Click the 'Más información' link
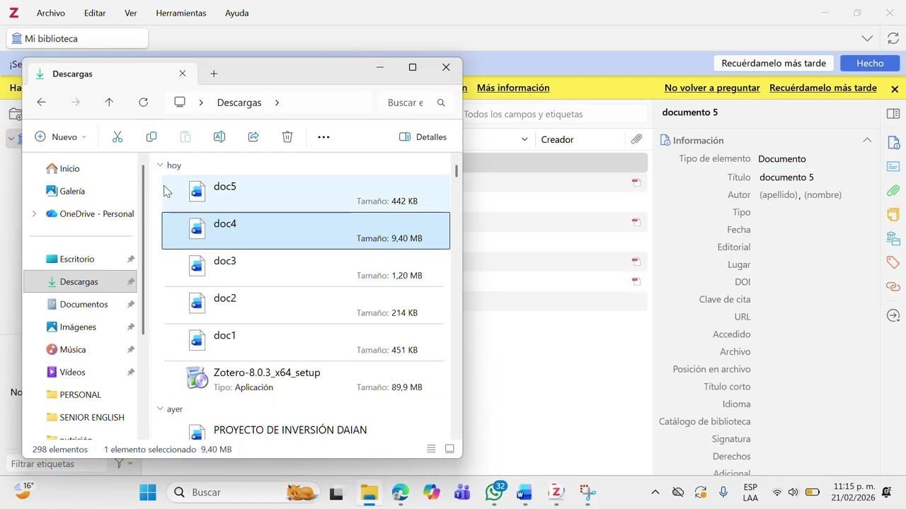Viewport: 906px width, 509px height. [513, 88]
